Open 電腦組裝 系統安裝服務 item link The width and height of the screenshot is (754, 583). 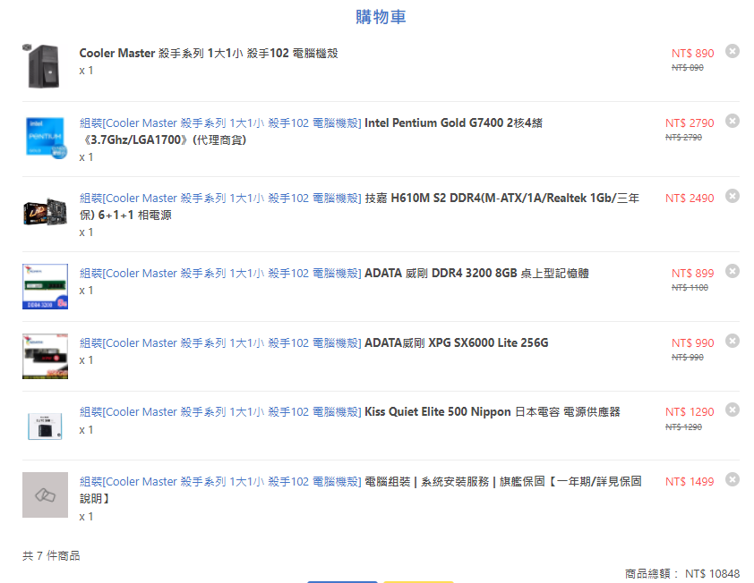pyautogui.click(x=502, y=482)
